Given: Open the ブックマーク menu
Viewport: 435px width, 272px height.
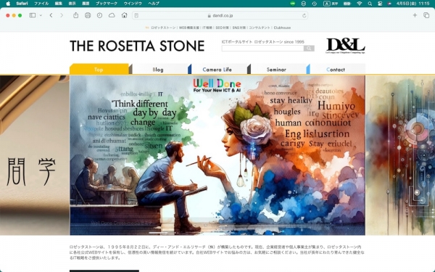Looking at the screenshot, I should coord(107,4).
